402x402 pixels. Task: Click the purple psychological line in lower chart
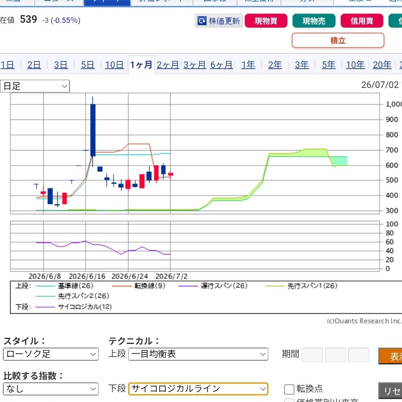pyautogui.click(x=103, y=247)
